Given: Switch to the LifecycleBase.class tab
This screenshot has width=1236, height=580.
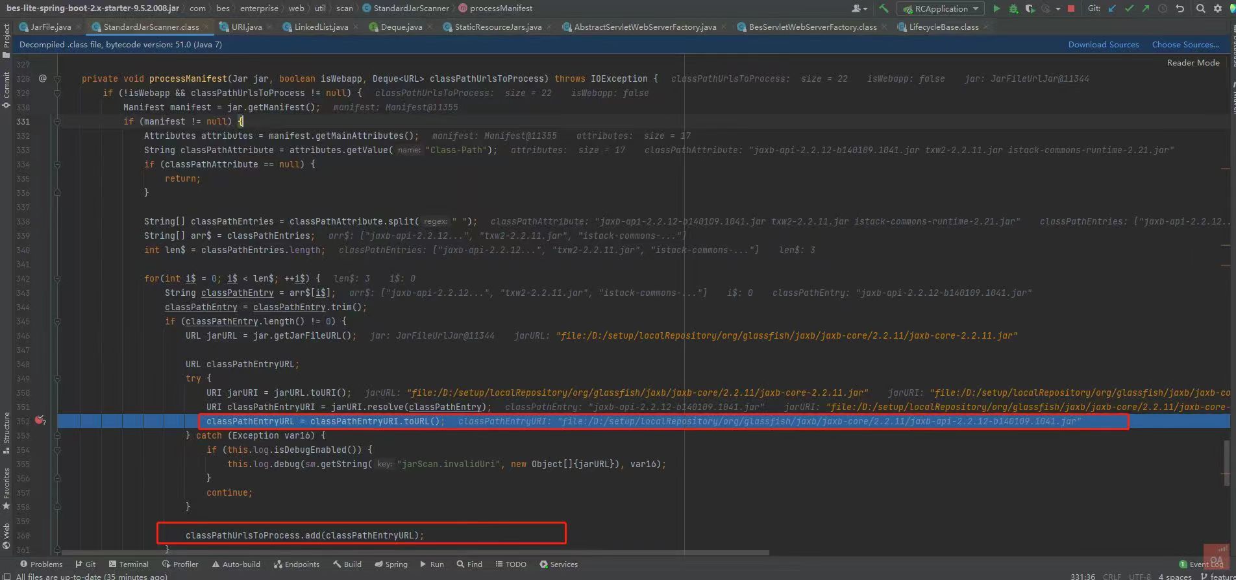Looking at the screenshot, I should [x=943, y=27].
